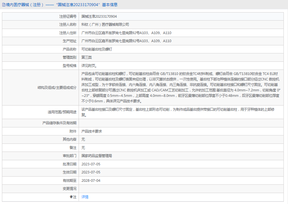Click the 生效日期 value 2023-07-05
This screenshot has width=288, height=204.
(x=91, y=172)
